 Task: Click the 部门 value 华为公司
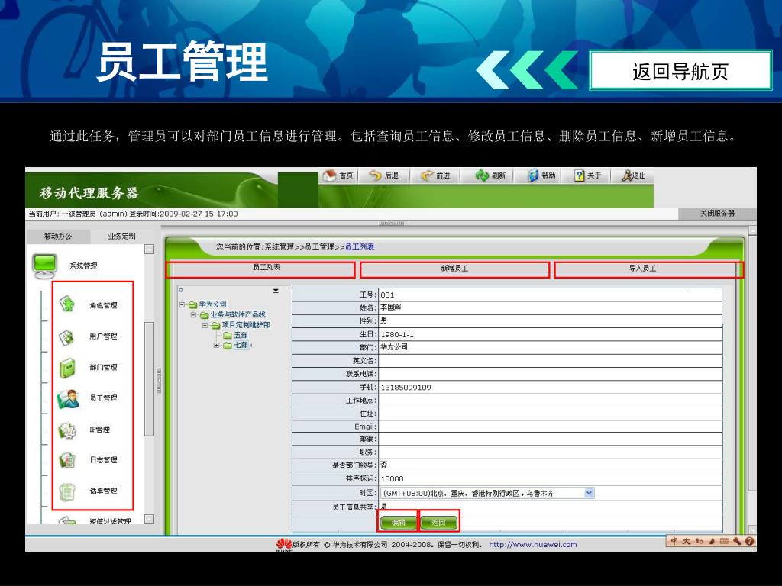point(394,347)
